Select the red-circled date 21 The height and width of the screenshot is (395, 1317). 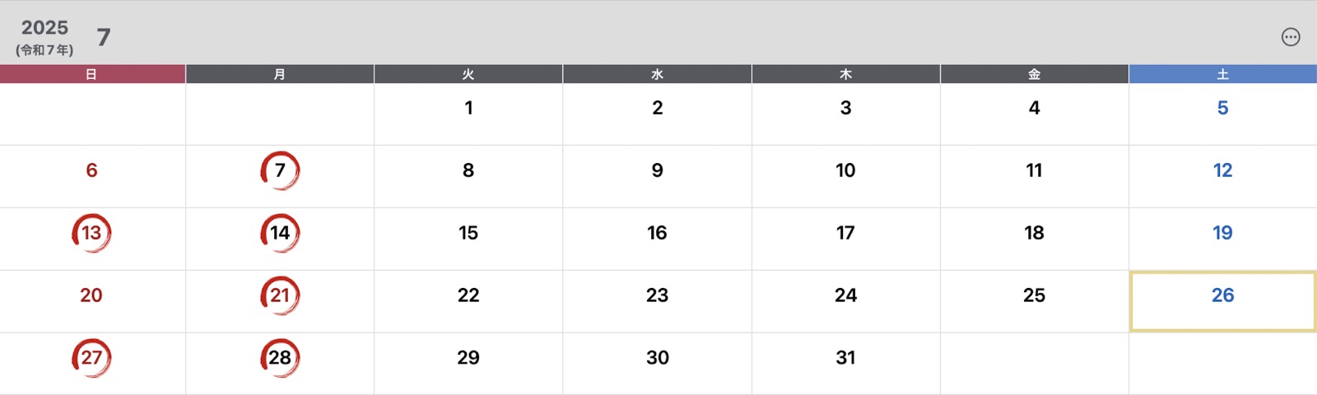tap(280, 295)
